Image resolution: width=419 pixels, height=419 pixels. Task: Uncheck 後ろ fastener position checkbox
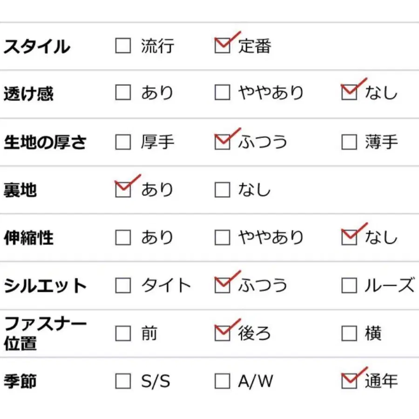pos(222,333)
